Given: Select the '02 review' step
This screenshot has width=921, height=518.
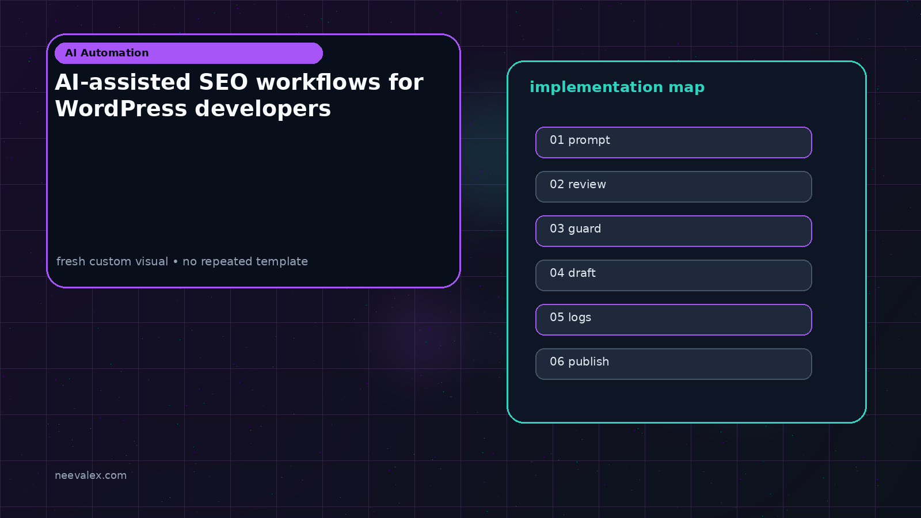Looking at the screenshot, I should [x=673, y=186].
